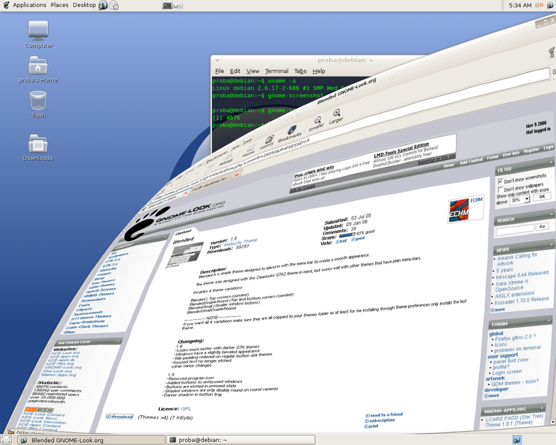
Task: Open the 'problems on terminal' forum link
Action: tap(518, 349)
